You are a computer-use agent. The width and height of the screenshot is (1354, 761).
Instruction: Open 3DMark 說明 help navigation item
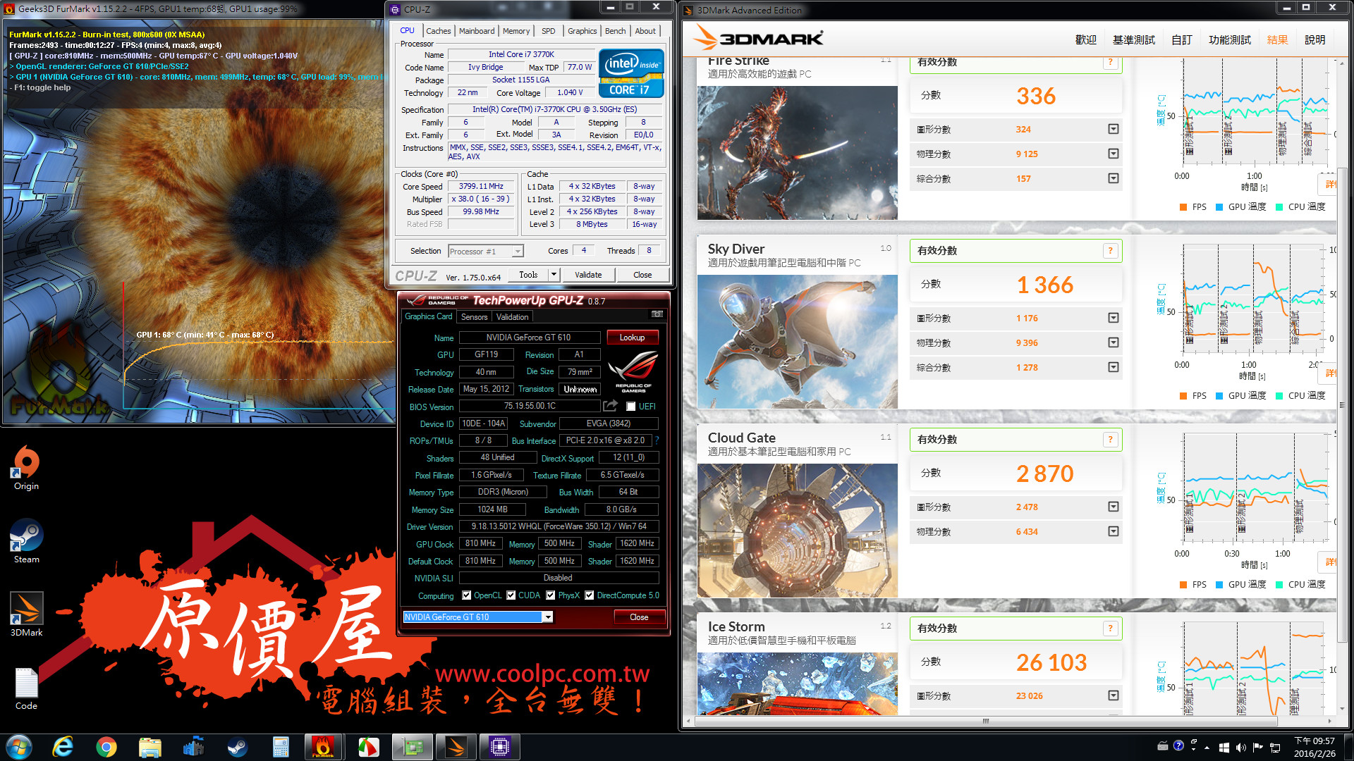pos(1315,40)
